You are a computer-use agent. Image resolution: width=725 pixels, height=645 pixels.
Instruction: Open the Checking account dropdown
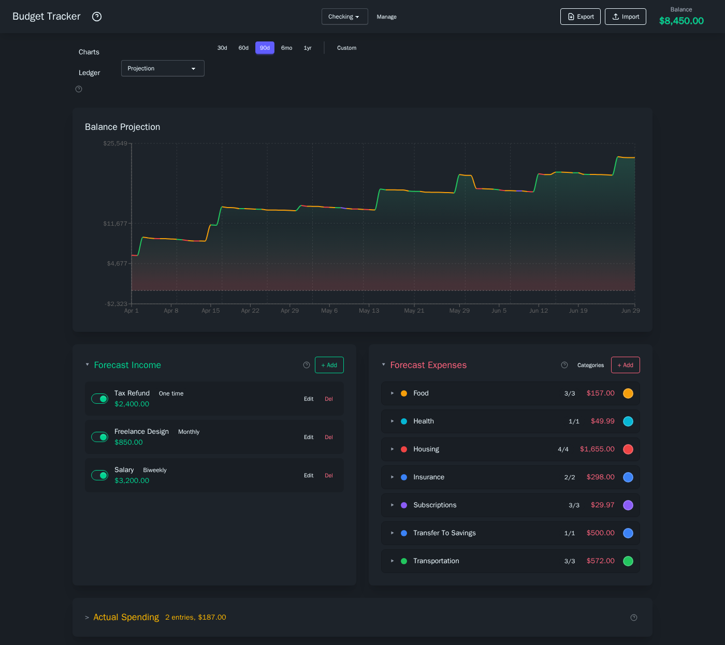344,16
